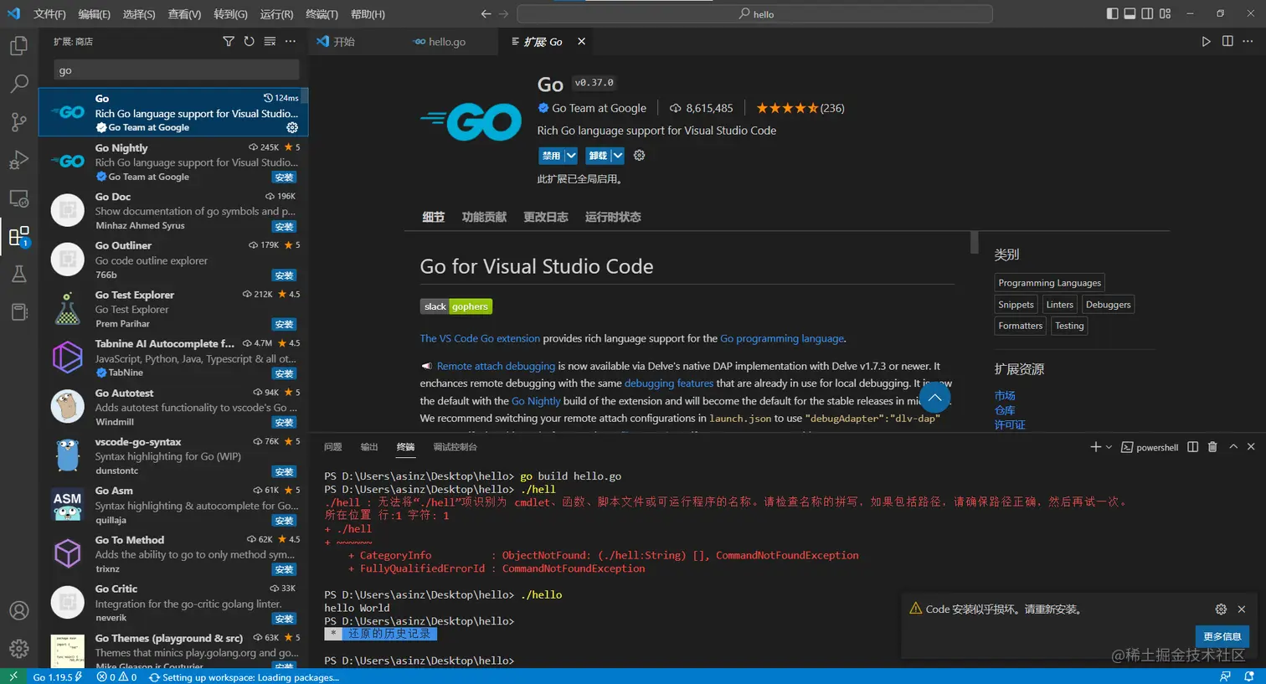
Task: Open the Go programming language link
Action: (x=782, y=339)
